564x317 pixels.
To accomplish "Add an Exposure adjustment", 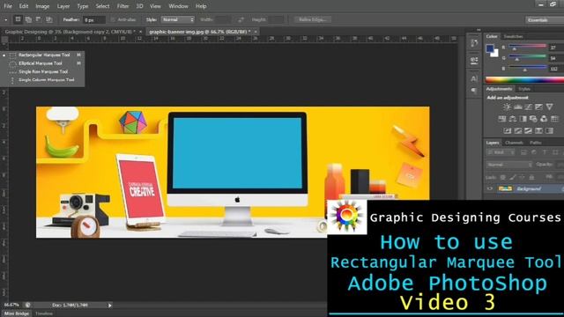I will [538, 107].
